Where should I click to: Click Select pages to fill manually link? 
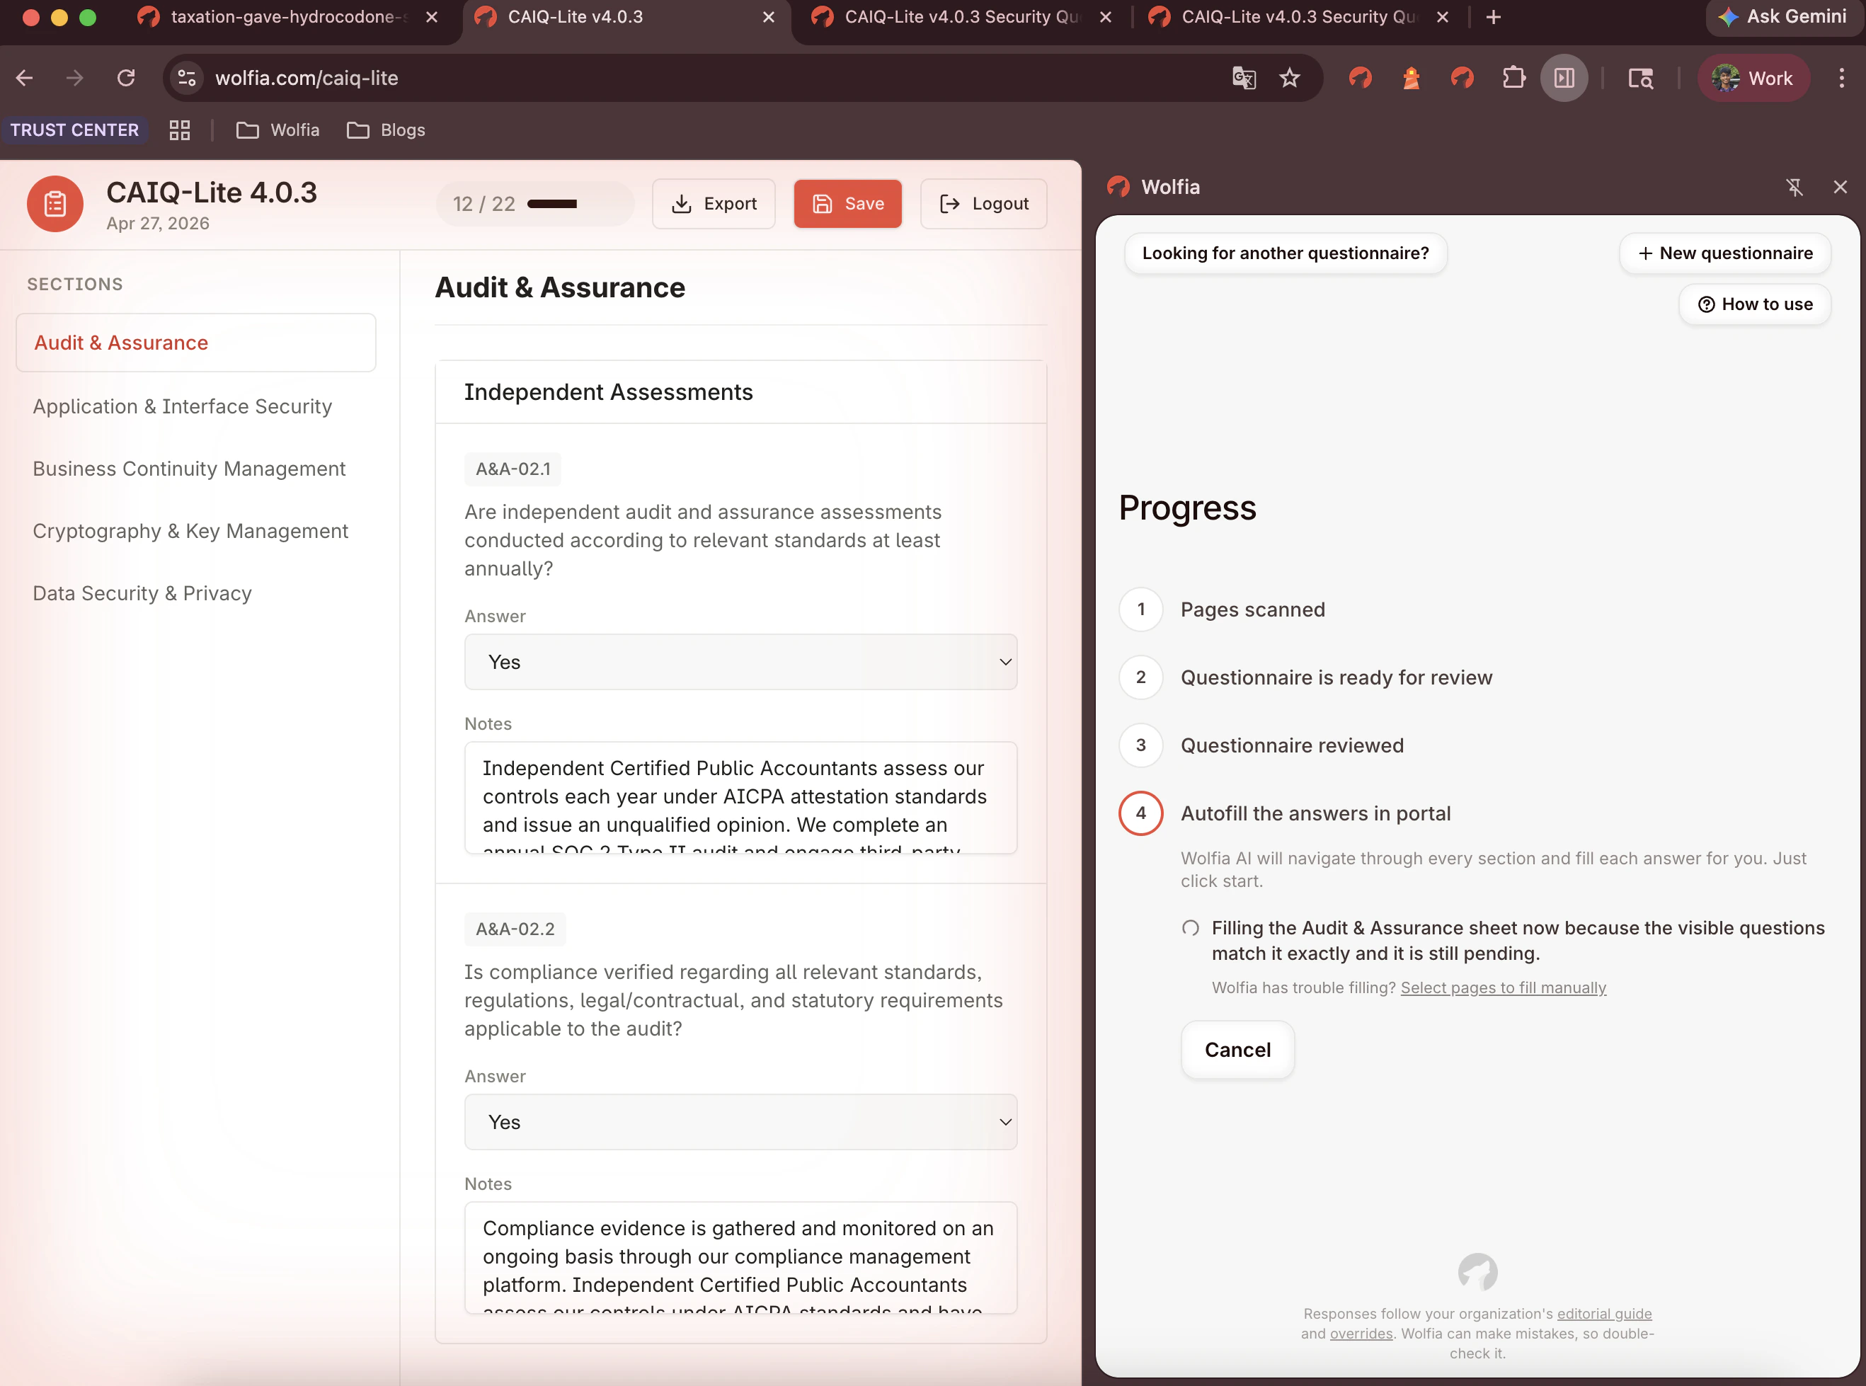pos(1503,987)
